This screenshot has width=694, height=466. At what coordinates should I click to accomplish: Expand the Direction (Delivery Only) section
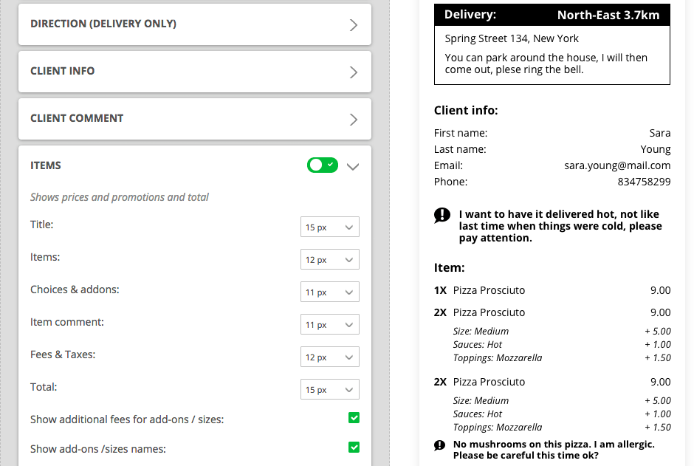pos(353,24)
